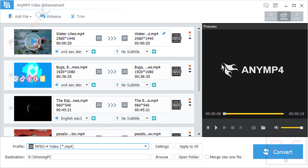Adjust the preview volume slider

point(292,128)
